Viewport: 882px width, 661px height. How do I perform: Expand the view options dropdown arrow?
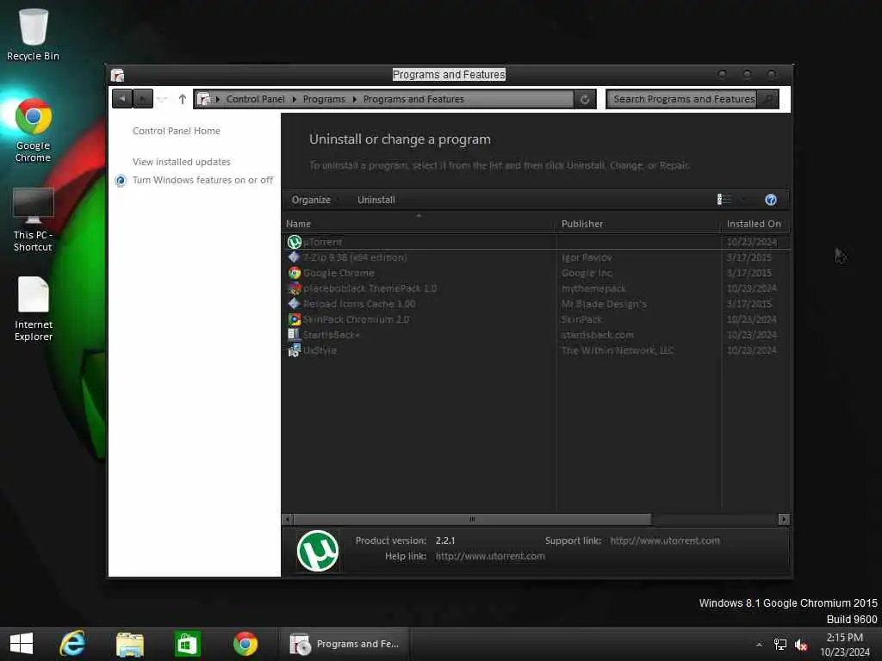743,200
